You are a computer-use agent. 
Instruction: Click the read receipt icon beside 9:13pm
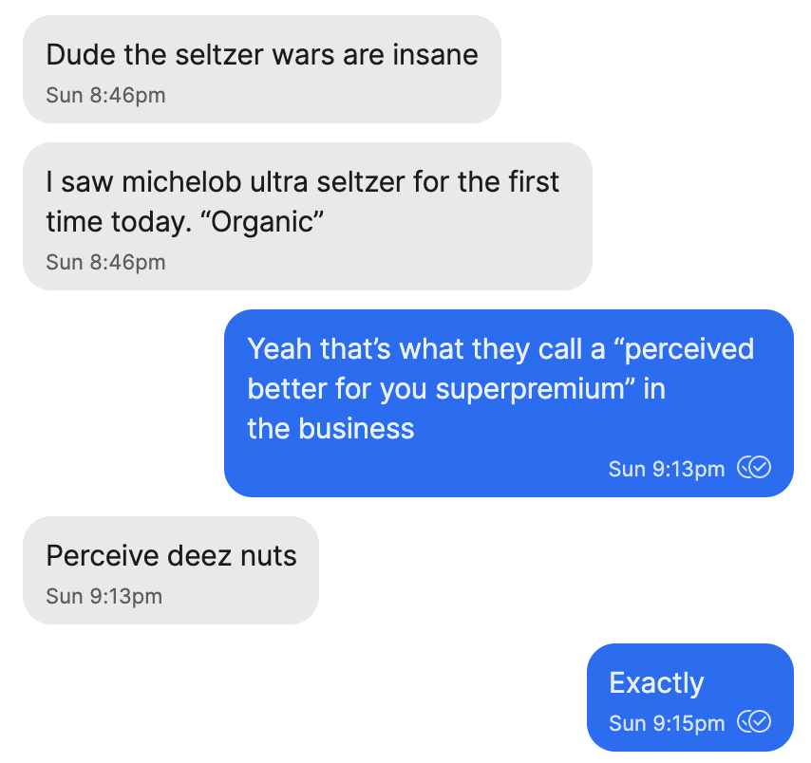point(754,467)
